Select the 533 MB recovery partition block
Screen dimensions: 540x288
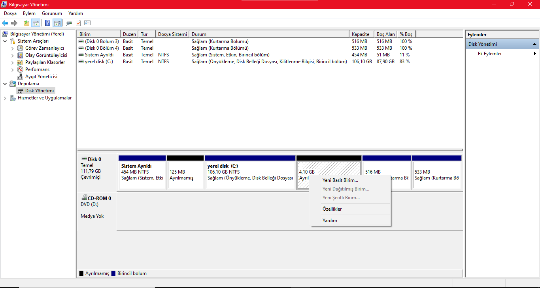click(x=437, y=172)
